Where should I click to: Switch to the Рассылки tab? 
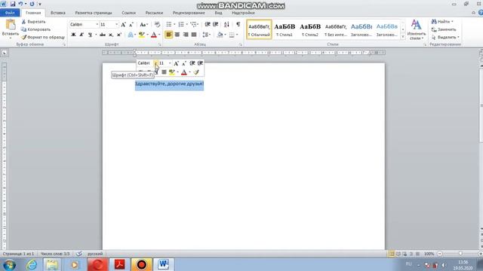tap(154, 13)
